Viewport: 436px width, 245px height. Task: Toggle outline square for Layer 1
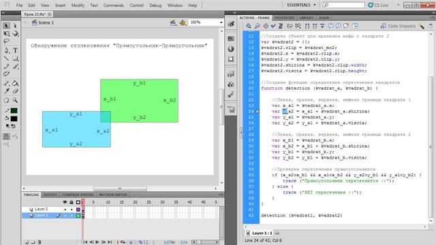click(78, 216)
